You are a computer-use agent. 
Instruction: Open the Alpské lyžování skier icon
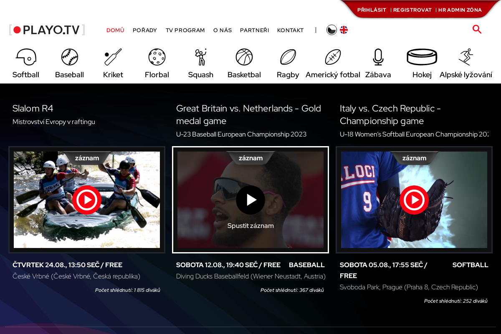click(x=466, y=57)
